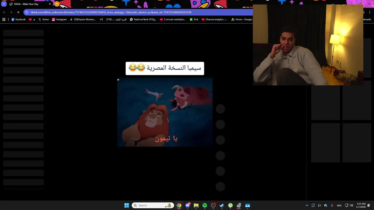Close the TikTok browser tab
The width and height of the screenshot is (374, 210).
(50, 4)
